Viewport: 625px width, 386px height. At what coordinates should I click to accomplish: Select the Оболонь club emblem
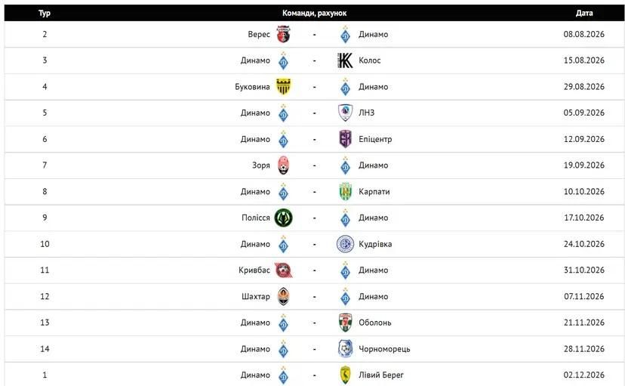pos(345,323)
